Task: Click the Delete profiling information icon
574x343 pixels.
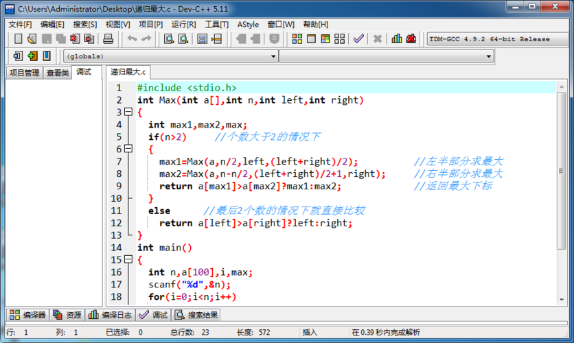Action: point(411,39)
